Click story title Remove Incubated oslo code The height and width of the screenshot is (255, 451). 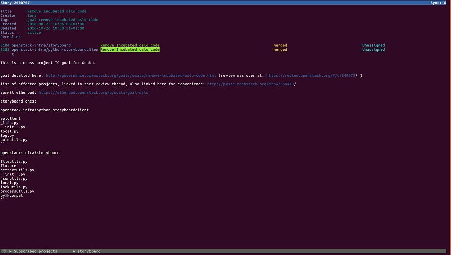57,11
